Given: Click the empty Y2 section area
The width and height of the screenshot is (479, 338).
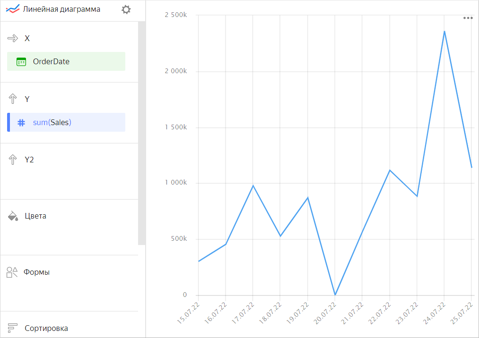Looking at the screenshot, I should click(x=69, y=182).
